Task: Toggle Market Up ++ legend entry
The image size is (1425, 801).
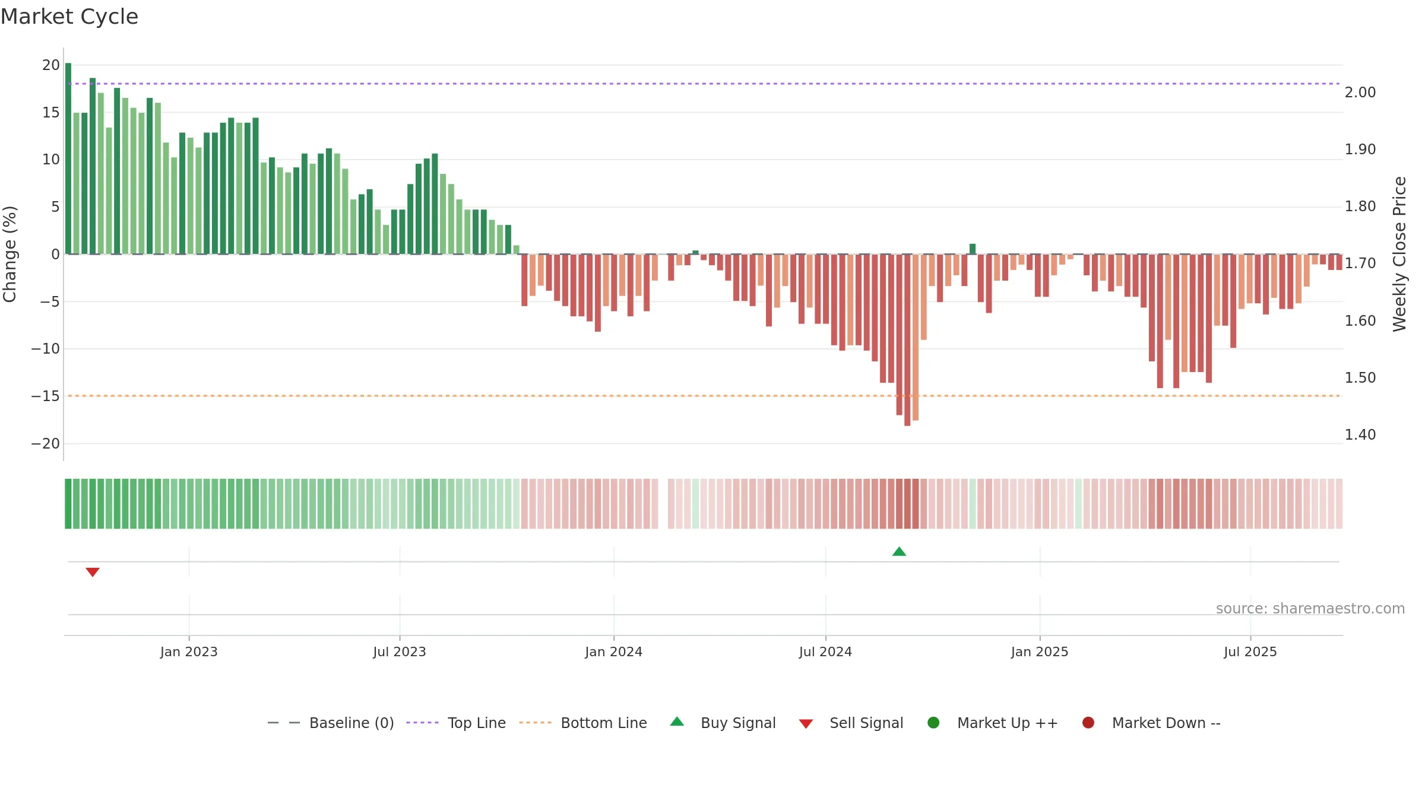Action: coord(992,723)
